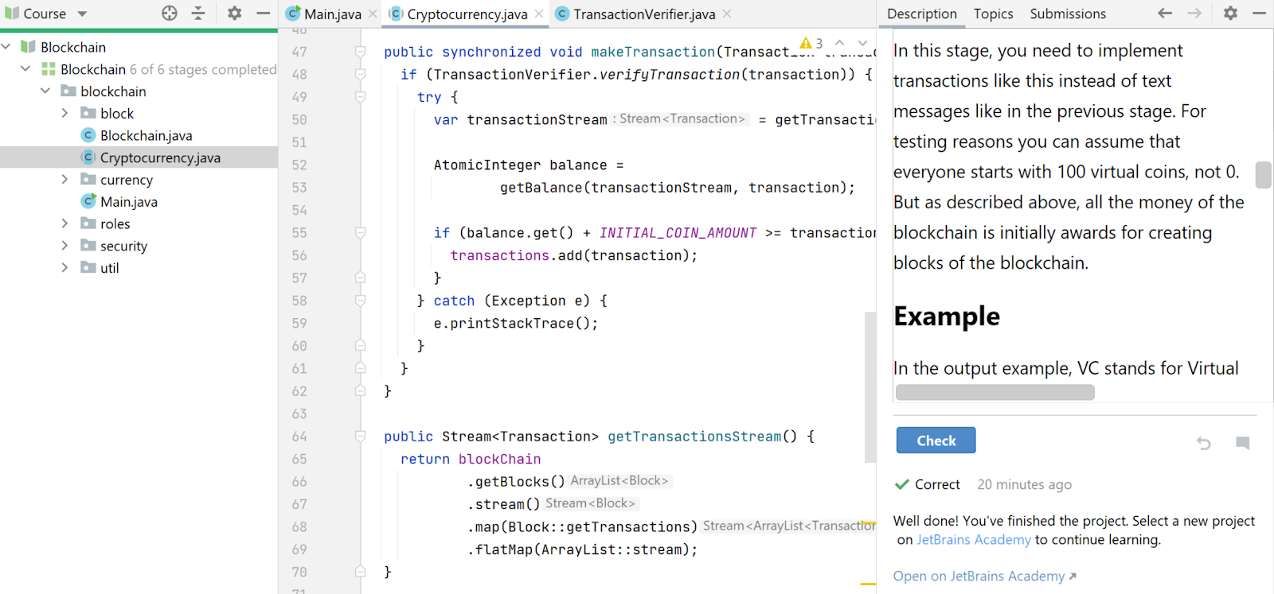The image size is (1274, 594).
Task: Click the reset/undo icon next to Check
Action: coord(1204,443)
